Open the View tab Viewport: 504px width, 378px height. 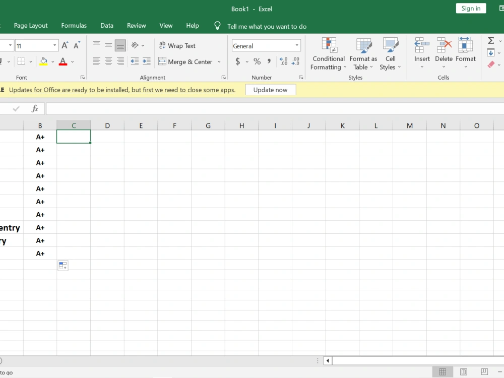point(166,26)
